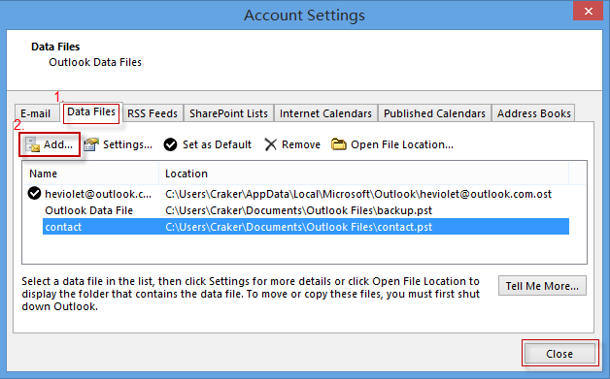Close the Account Settings window with X
The image size is (610, 379).
pyautogui.click(x=589, y=12)
